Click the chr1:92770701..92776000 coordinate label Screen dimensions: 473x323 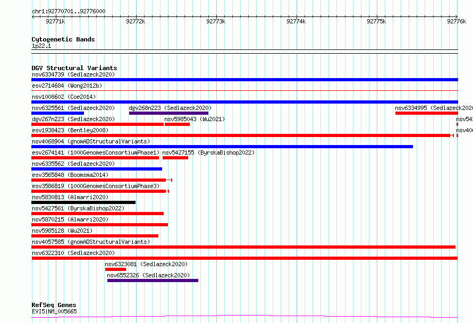pos(69,11)
